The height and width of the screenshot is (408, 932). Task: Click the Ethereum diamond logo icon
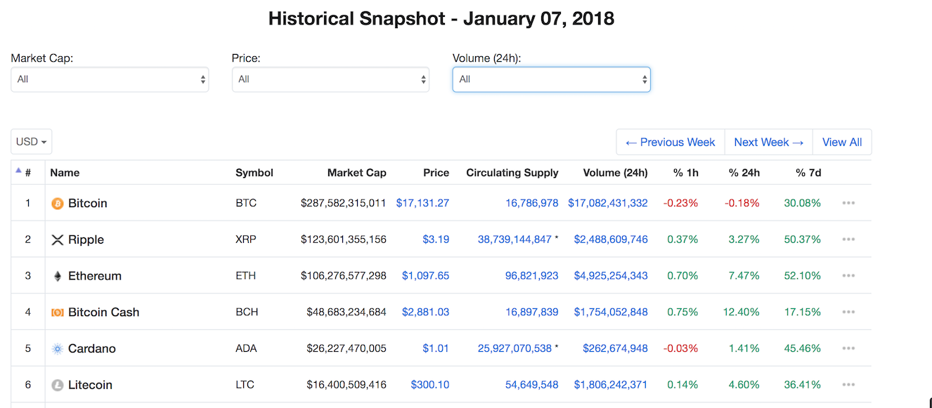click(58, 276)
